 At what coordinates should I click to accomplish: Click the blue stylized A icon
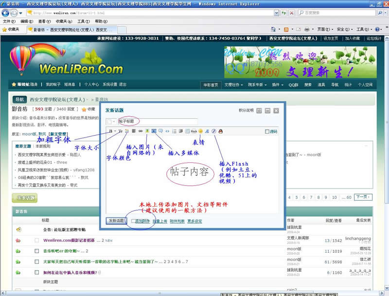pyautogui.click(x=207, y=131)
